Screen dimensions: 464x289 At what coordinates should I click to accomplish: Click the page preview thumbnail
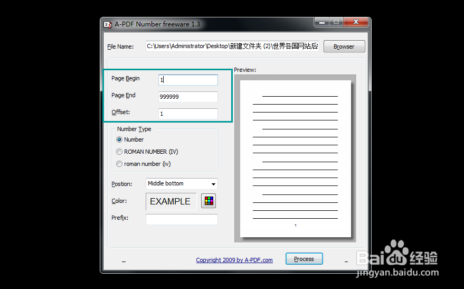(295, 159)
